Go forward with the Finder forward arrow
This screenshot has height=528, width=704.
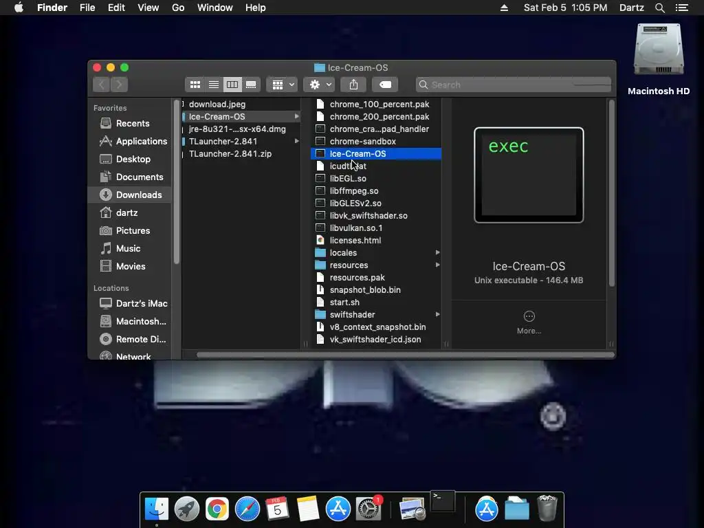[120, 85]
